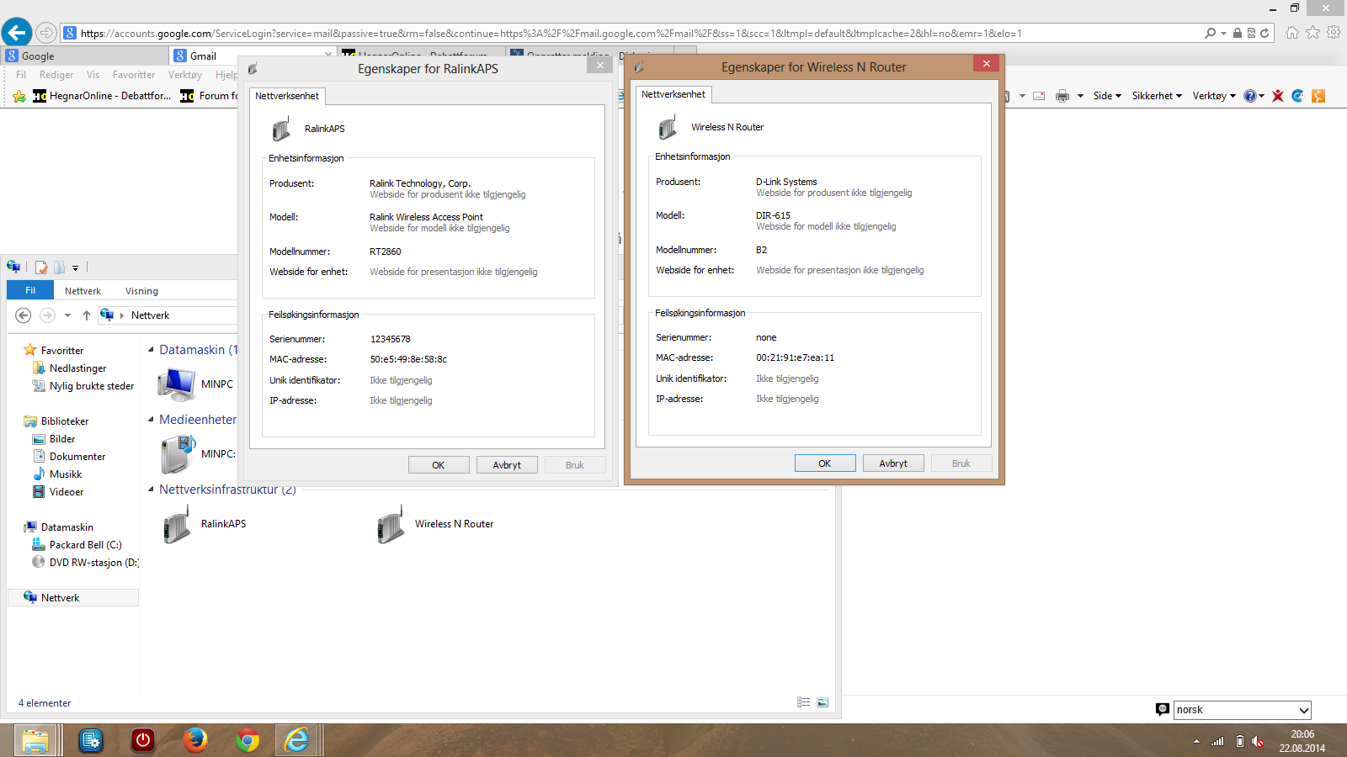Switch to the Gmail browser tab
The image size is (1347, 757).
pos(253,56)
